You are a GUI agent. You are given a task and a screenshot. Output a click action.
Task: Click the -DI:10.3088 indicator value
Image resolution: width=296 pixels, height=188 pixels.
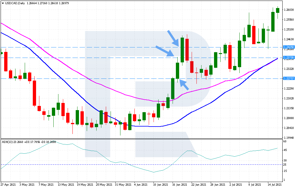click(x=49, y=142)
